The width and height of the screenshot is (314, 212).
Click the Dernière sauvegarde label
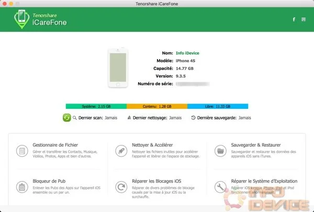(x=217, y=118)
